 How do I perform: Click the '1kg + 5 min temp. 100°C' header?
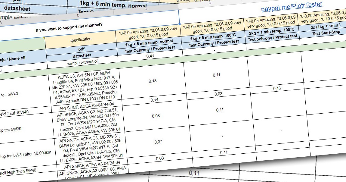(213, 37)
